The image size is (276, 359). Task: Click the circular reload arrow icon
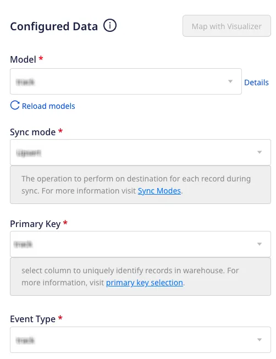point(15,106)
